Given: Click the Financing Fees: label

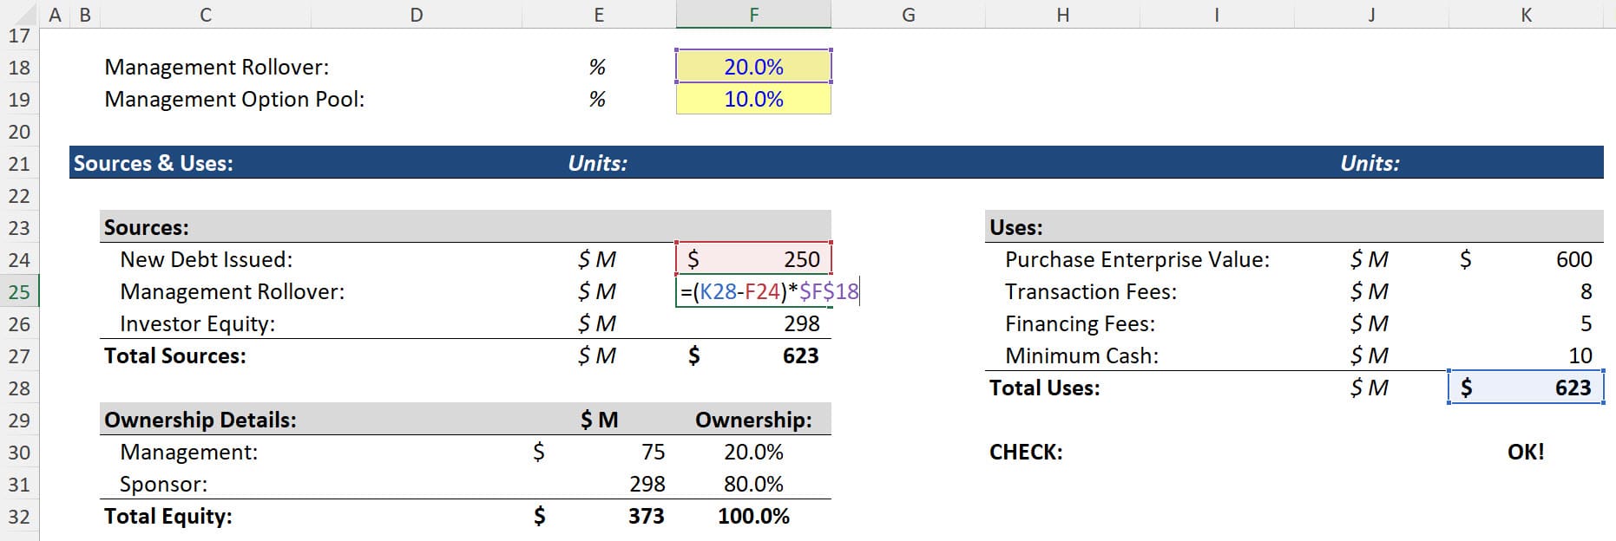Looking at the screenshot, I should click(x=1081, y=323).
